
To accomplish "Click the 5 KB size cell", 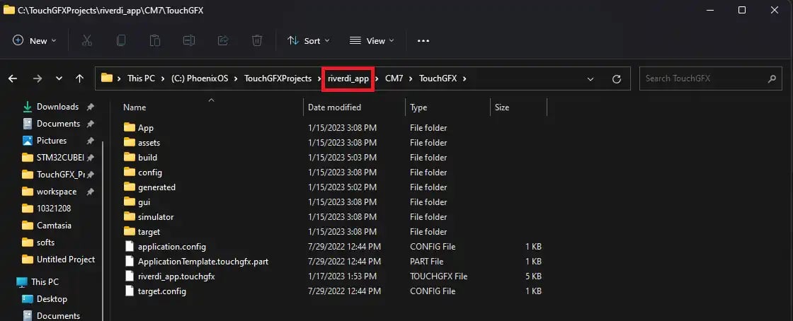I will (533, 276).
